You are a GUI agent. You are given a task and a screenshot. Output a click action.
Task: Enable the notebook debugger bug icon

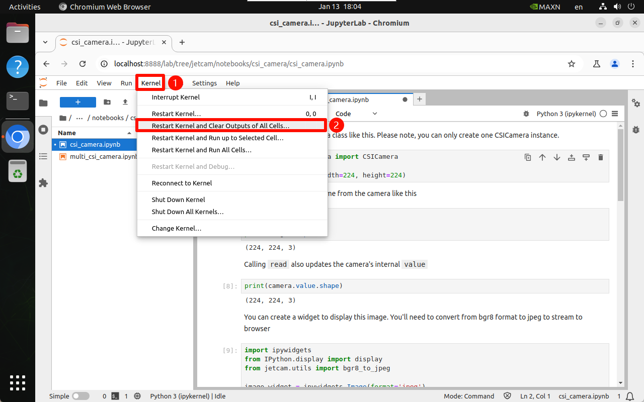click(526, 114)
